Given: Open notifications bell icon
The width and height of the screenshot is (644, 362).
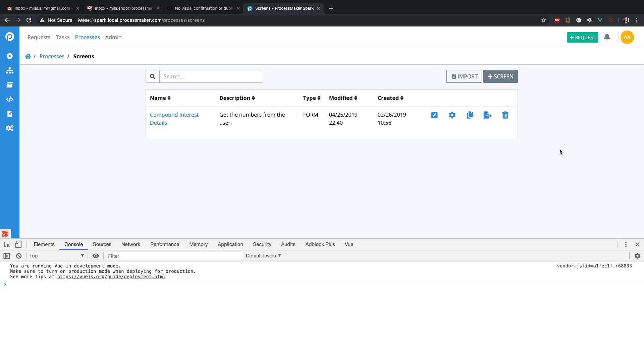Looking at the screenshot, I should point(607,37).
